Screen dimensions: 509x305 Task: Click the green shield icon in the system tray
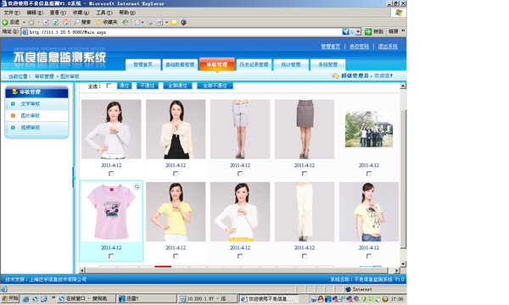(x=364, y=299)
